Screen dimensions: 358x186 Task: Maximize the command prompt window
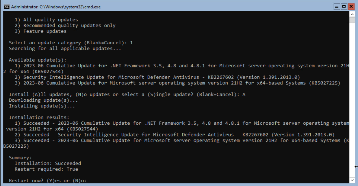[344, 7]
